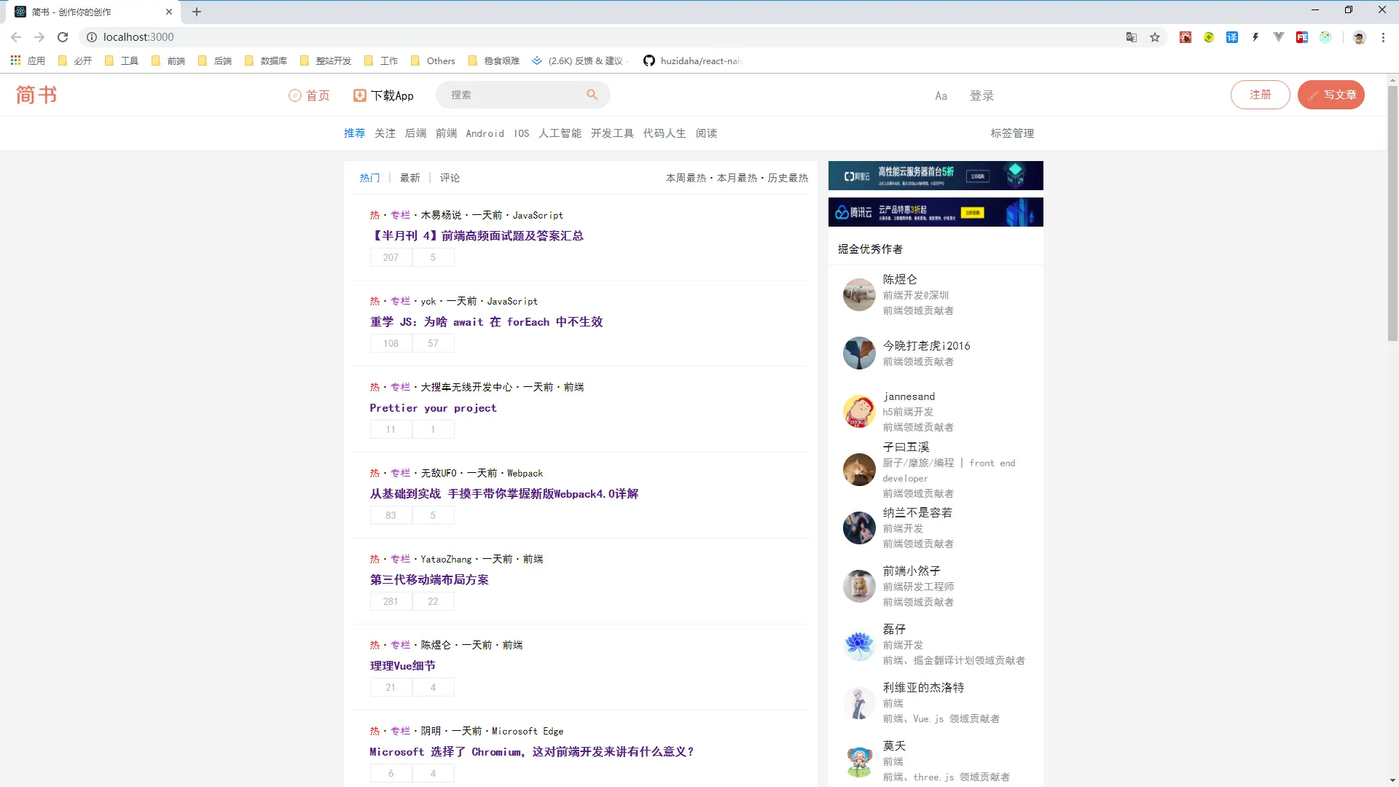Bookmark page with star icon
This screenshot has height=787, width=1399.
[1155, 37]
